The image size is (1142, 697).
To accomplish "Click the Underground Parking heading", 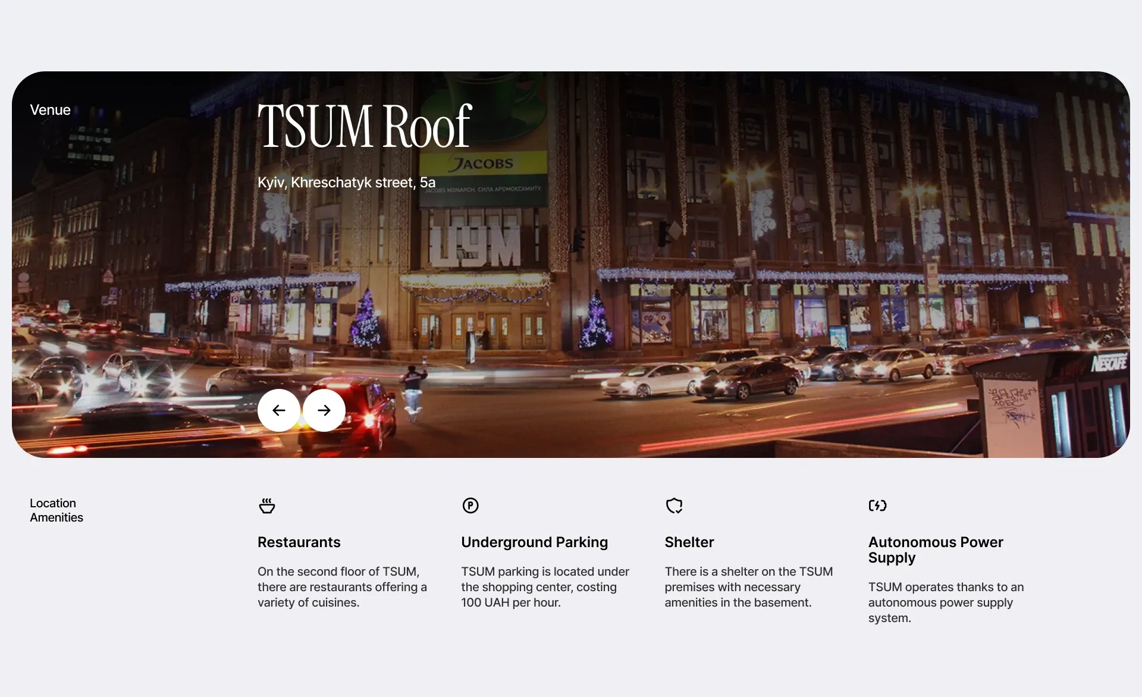I will coord(534,542).
